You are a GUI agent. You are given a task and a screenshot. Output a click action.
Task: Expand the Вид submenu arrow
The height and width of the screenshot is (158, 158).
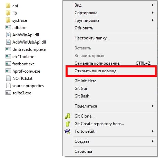(x=153, y=5)
